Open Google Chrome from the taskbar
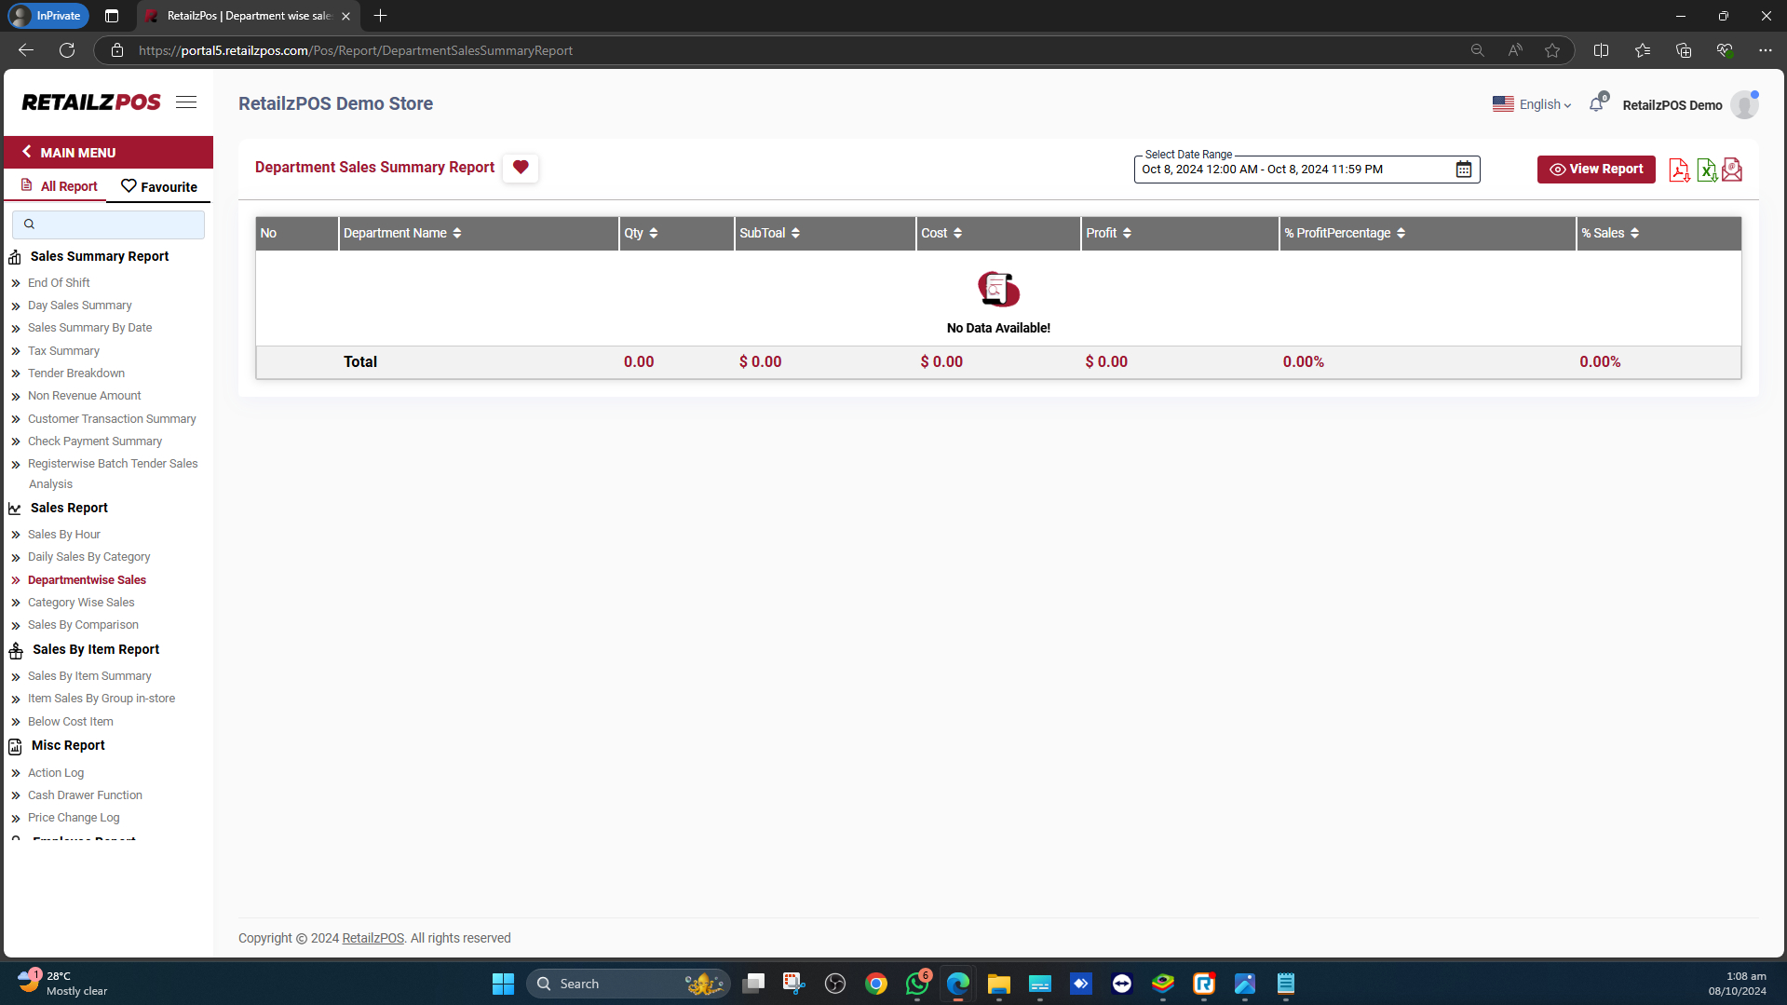 tap(875, 984)
